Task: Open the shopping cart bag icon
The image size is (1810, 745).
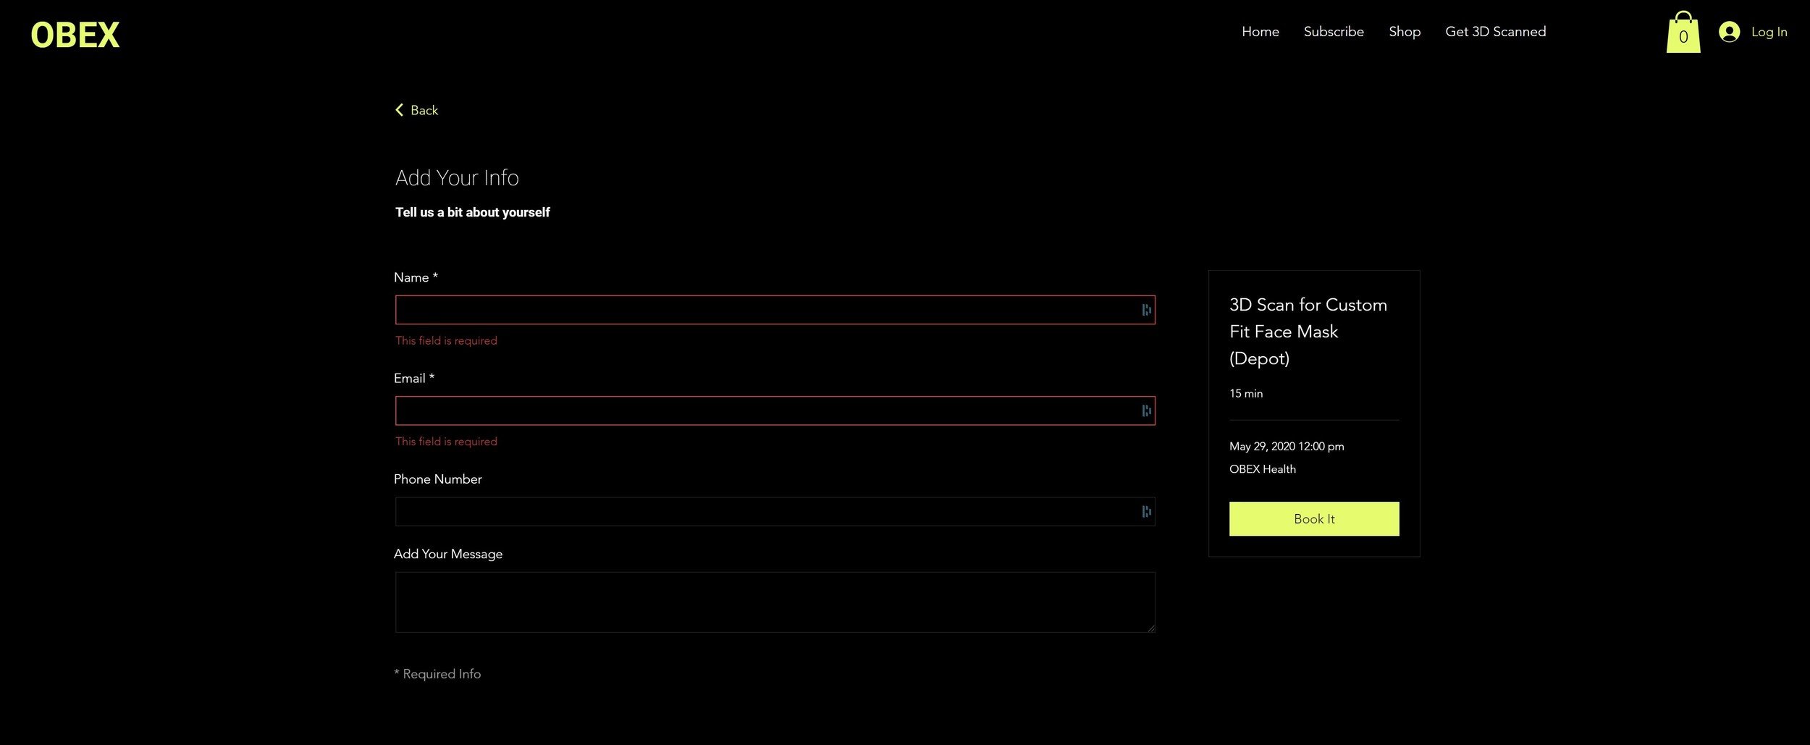Action: (x=1683, y=32)
